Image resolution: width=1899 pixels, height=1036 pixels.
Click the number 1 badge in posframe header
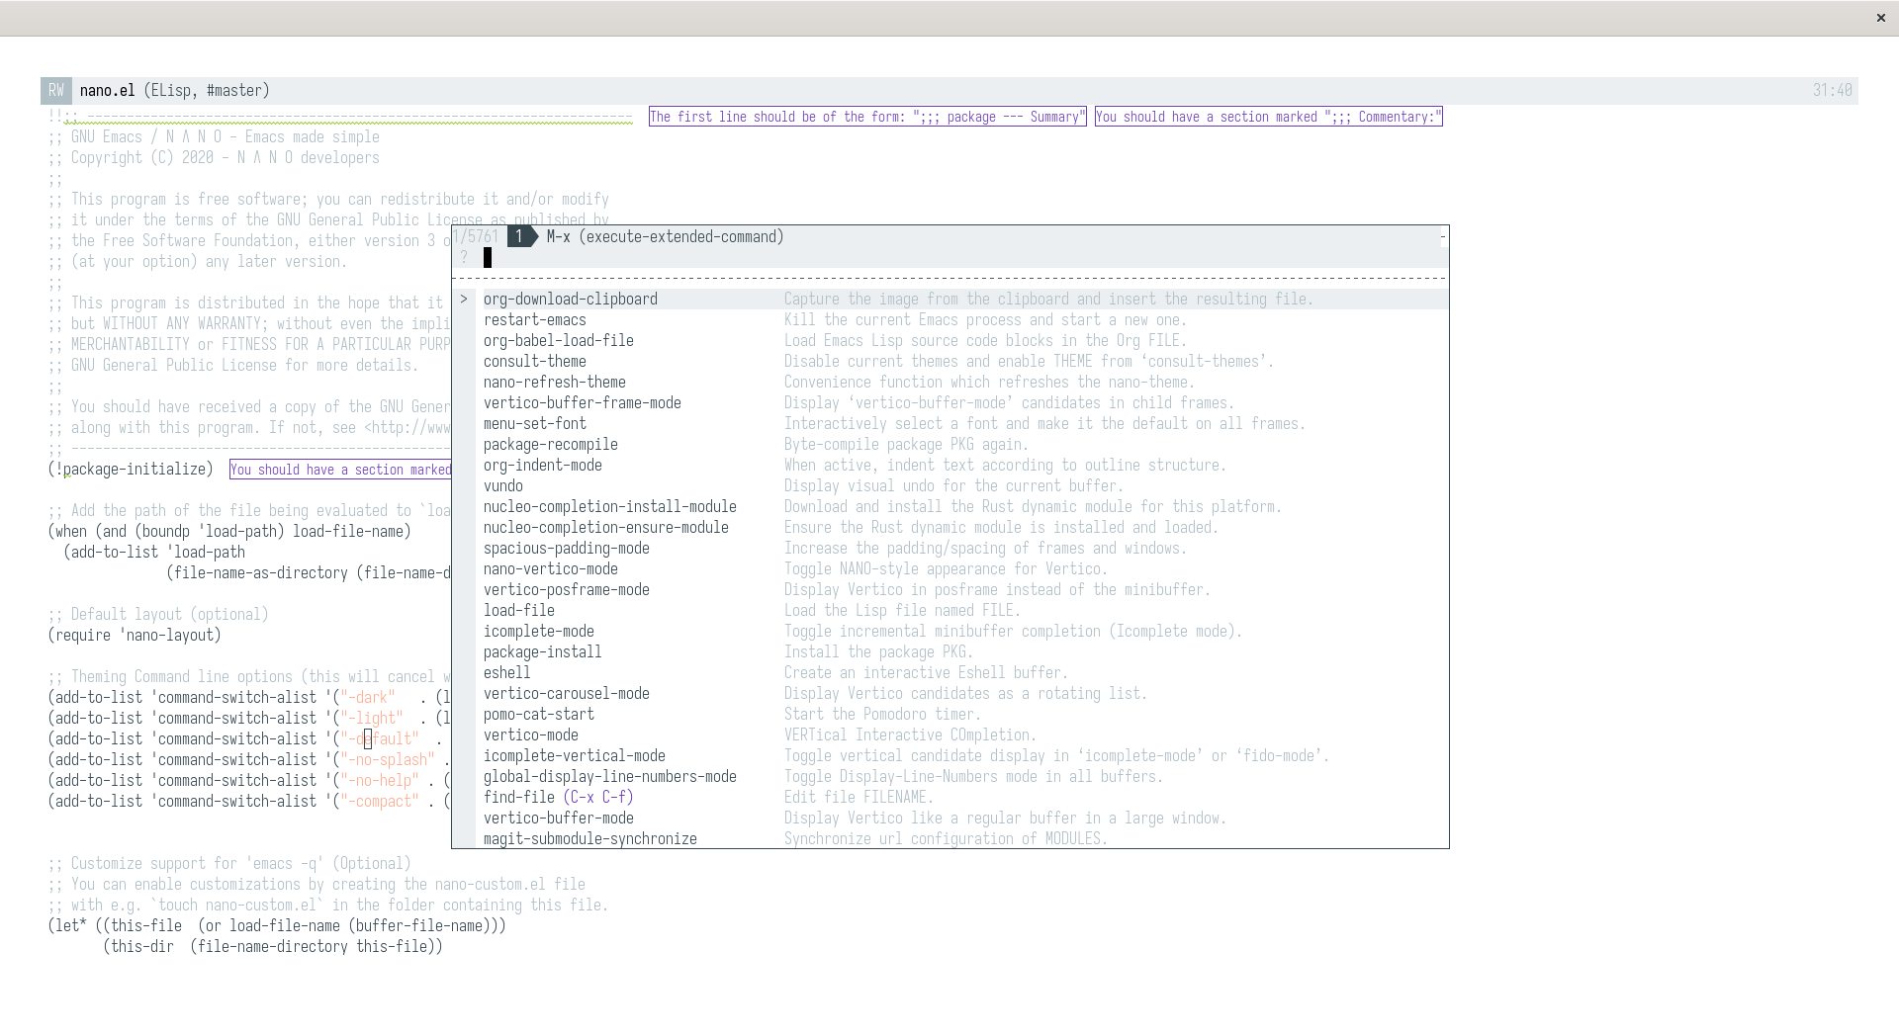pos(519,237)
